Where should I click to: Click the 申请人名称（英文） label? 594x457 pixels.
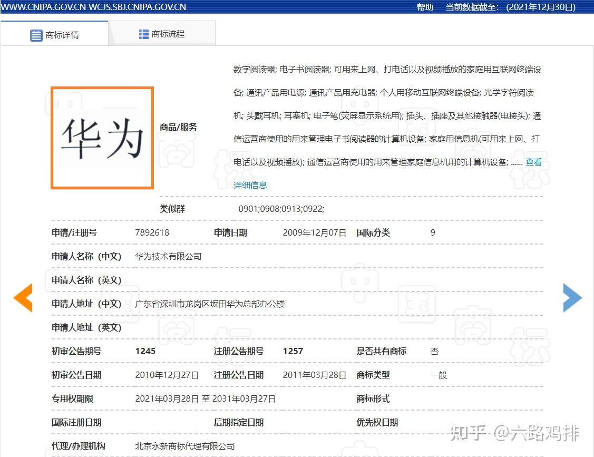(x=86, y=280)
